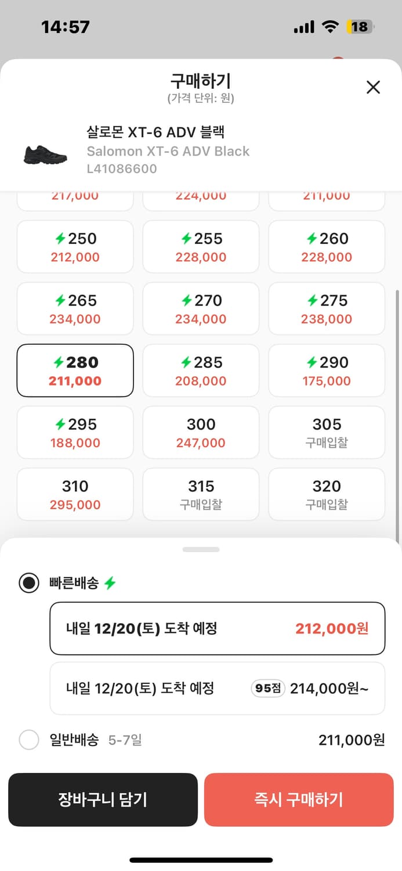The width and height of the screenshot is (402, 871).
Task: Click the lightning icon on size 250
Action: click(59, 238)
